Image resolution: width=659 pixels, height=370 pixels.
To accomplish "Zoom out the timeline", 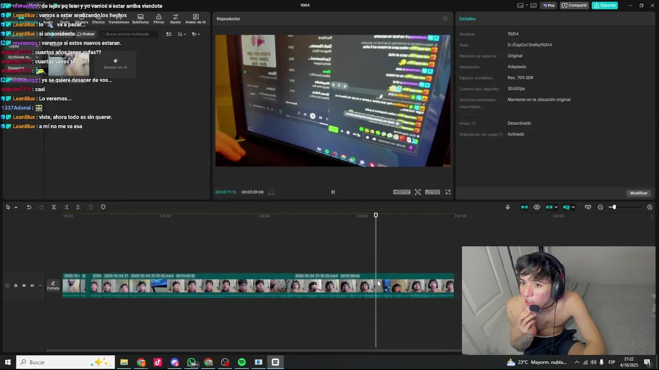I will [600, 207].
